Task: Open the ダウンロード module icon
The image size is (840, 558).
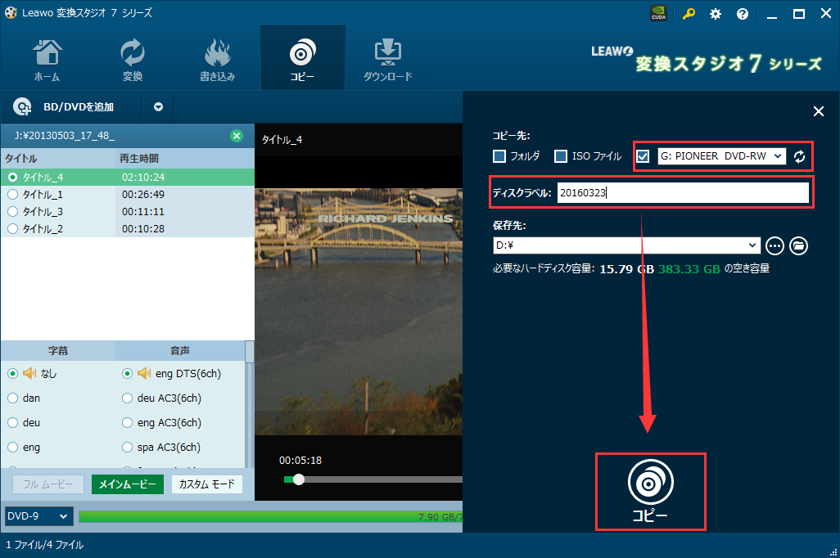Action: (386, 56)
